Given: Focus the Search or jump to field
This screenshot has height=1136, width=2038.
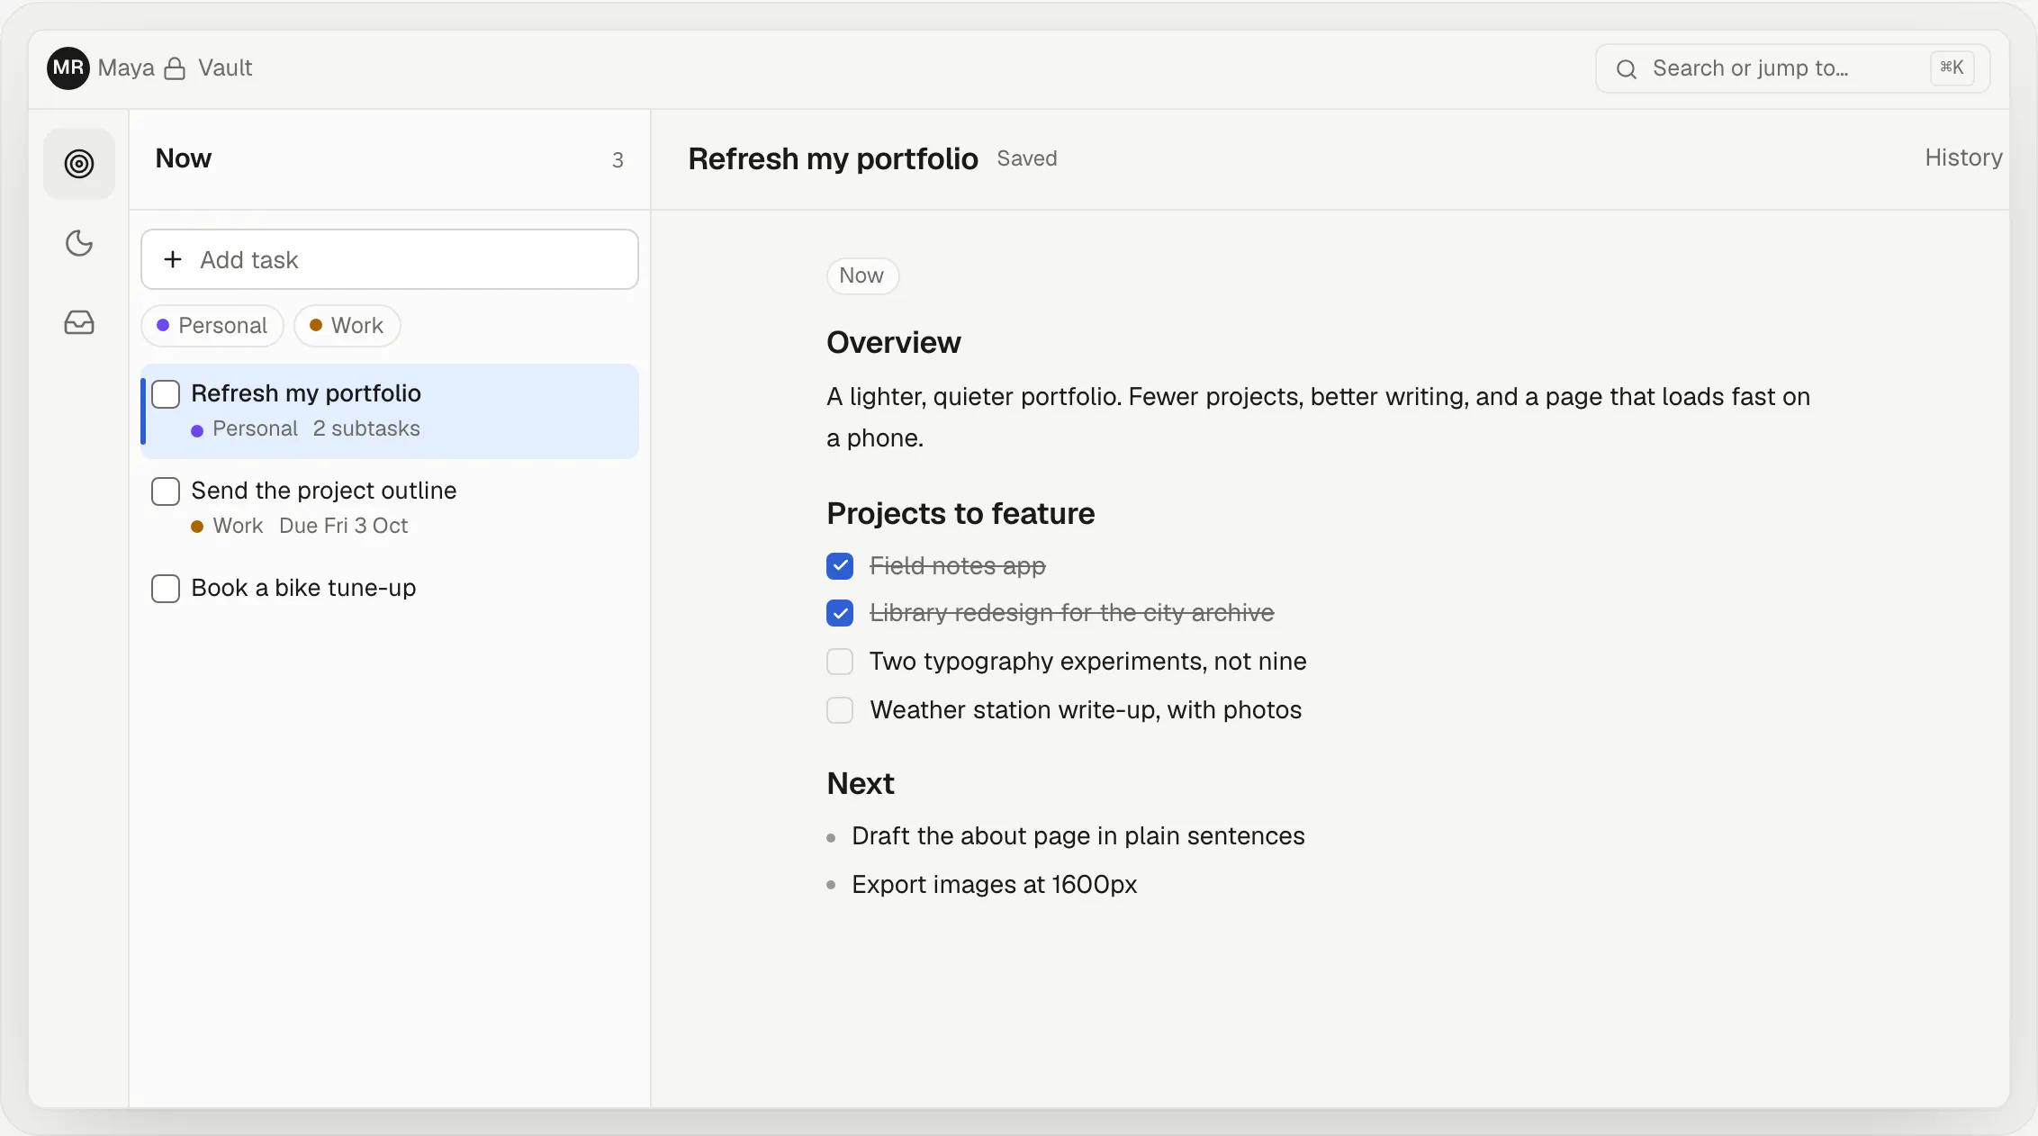Looking at the screenshot, I should [x=1792, y=68].
